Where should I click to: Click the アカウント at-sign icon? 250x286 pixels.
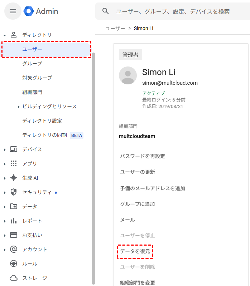(x=14, y=249)
